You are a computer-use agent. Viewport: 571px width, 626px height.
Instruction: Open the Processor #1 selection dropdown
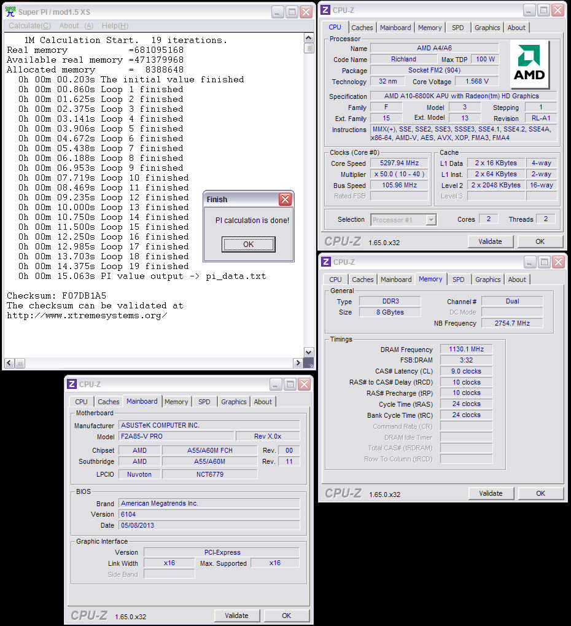(x=431, y=219)
